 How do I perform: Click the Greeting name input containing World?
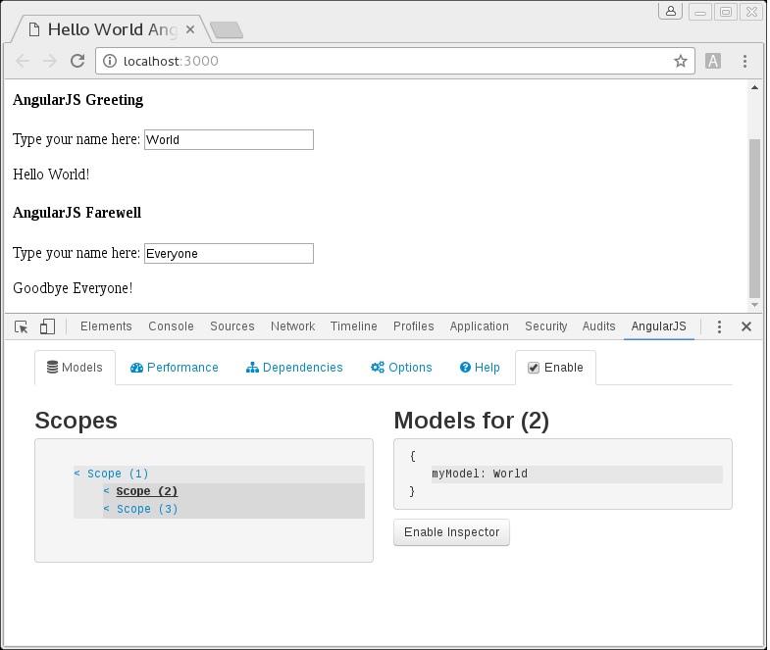click(229, 139)
